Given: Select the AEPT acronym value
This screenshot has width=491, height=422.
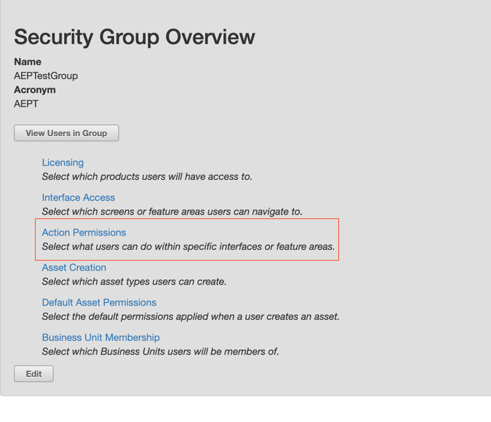Looking at the screenshot, I should (26, 103).
